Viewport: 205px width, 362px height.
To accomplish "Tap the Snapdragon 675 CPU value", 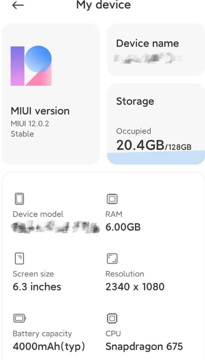I will (x=144, y=347).
